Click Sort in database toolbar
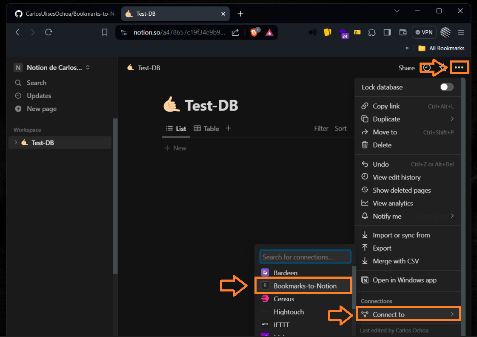 click(x=340, y=129)
